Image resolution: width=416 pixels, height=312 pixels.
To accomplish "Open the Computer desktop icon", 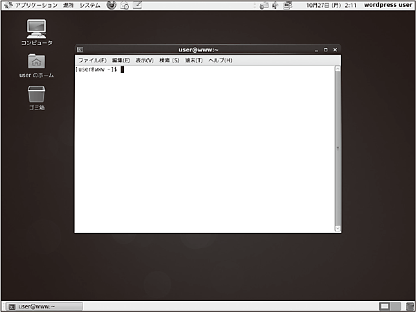I will tap(37, 32).
